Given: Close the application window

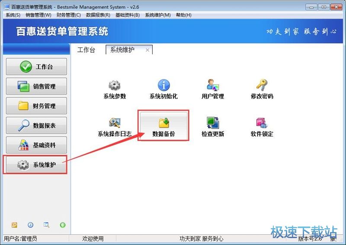Looking at the screenshot, I should [x=336, y=7].
